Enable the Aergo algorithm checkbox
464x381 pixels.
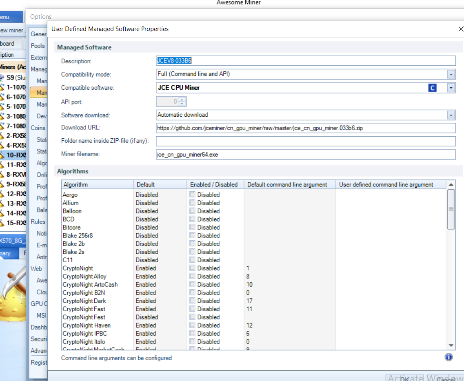coord(192,194)
